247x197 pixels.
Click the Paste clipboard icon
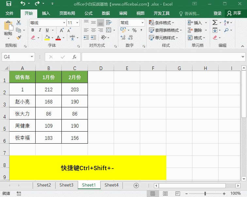coord(8,26)
